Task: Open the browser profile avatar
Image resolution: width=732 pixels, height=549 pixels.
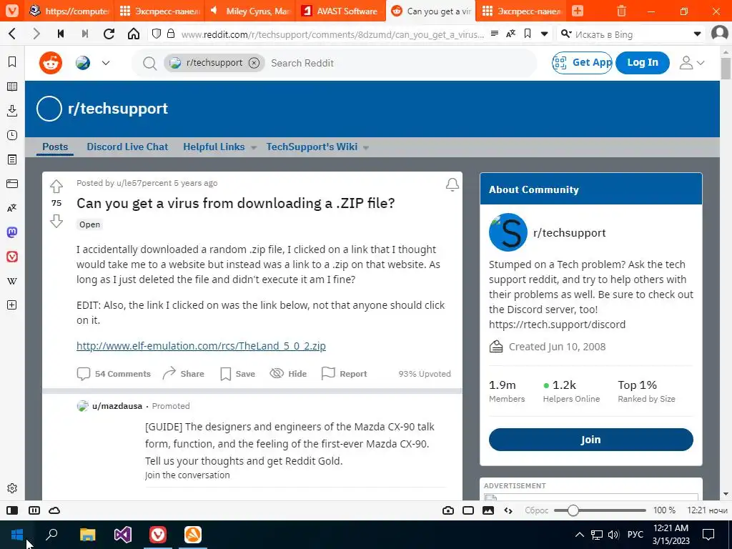Action: 720,34
